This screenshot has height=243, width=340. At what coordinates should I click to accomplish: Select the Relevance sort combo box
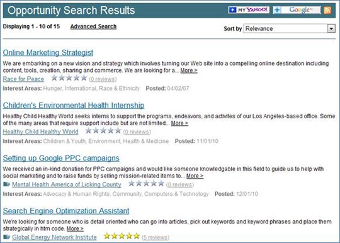[289, 28]
